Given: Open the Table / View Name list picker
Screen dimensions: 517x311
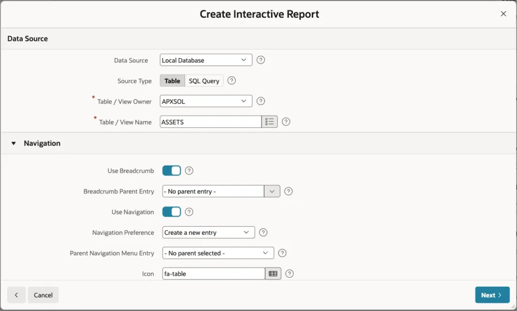Looking at the screenshot, I should [x=270, y=122].
